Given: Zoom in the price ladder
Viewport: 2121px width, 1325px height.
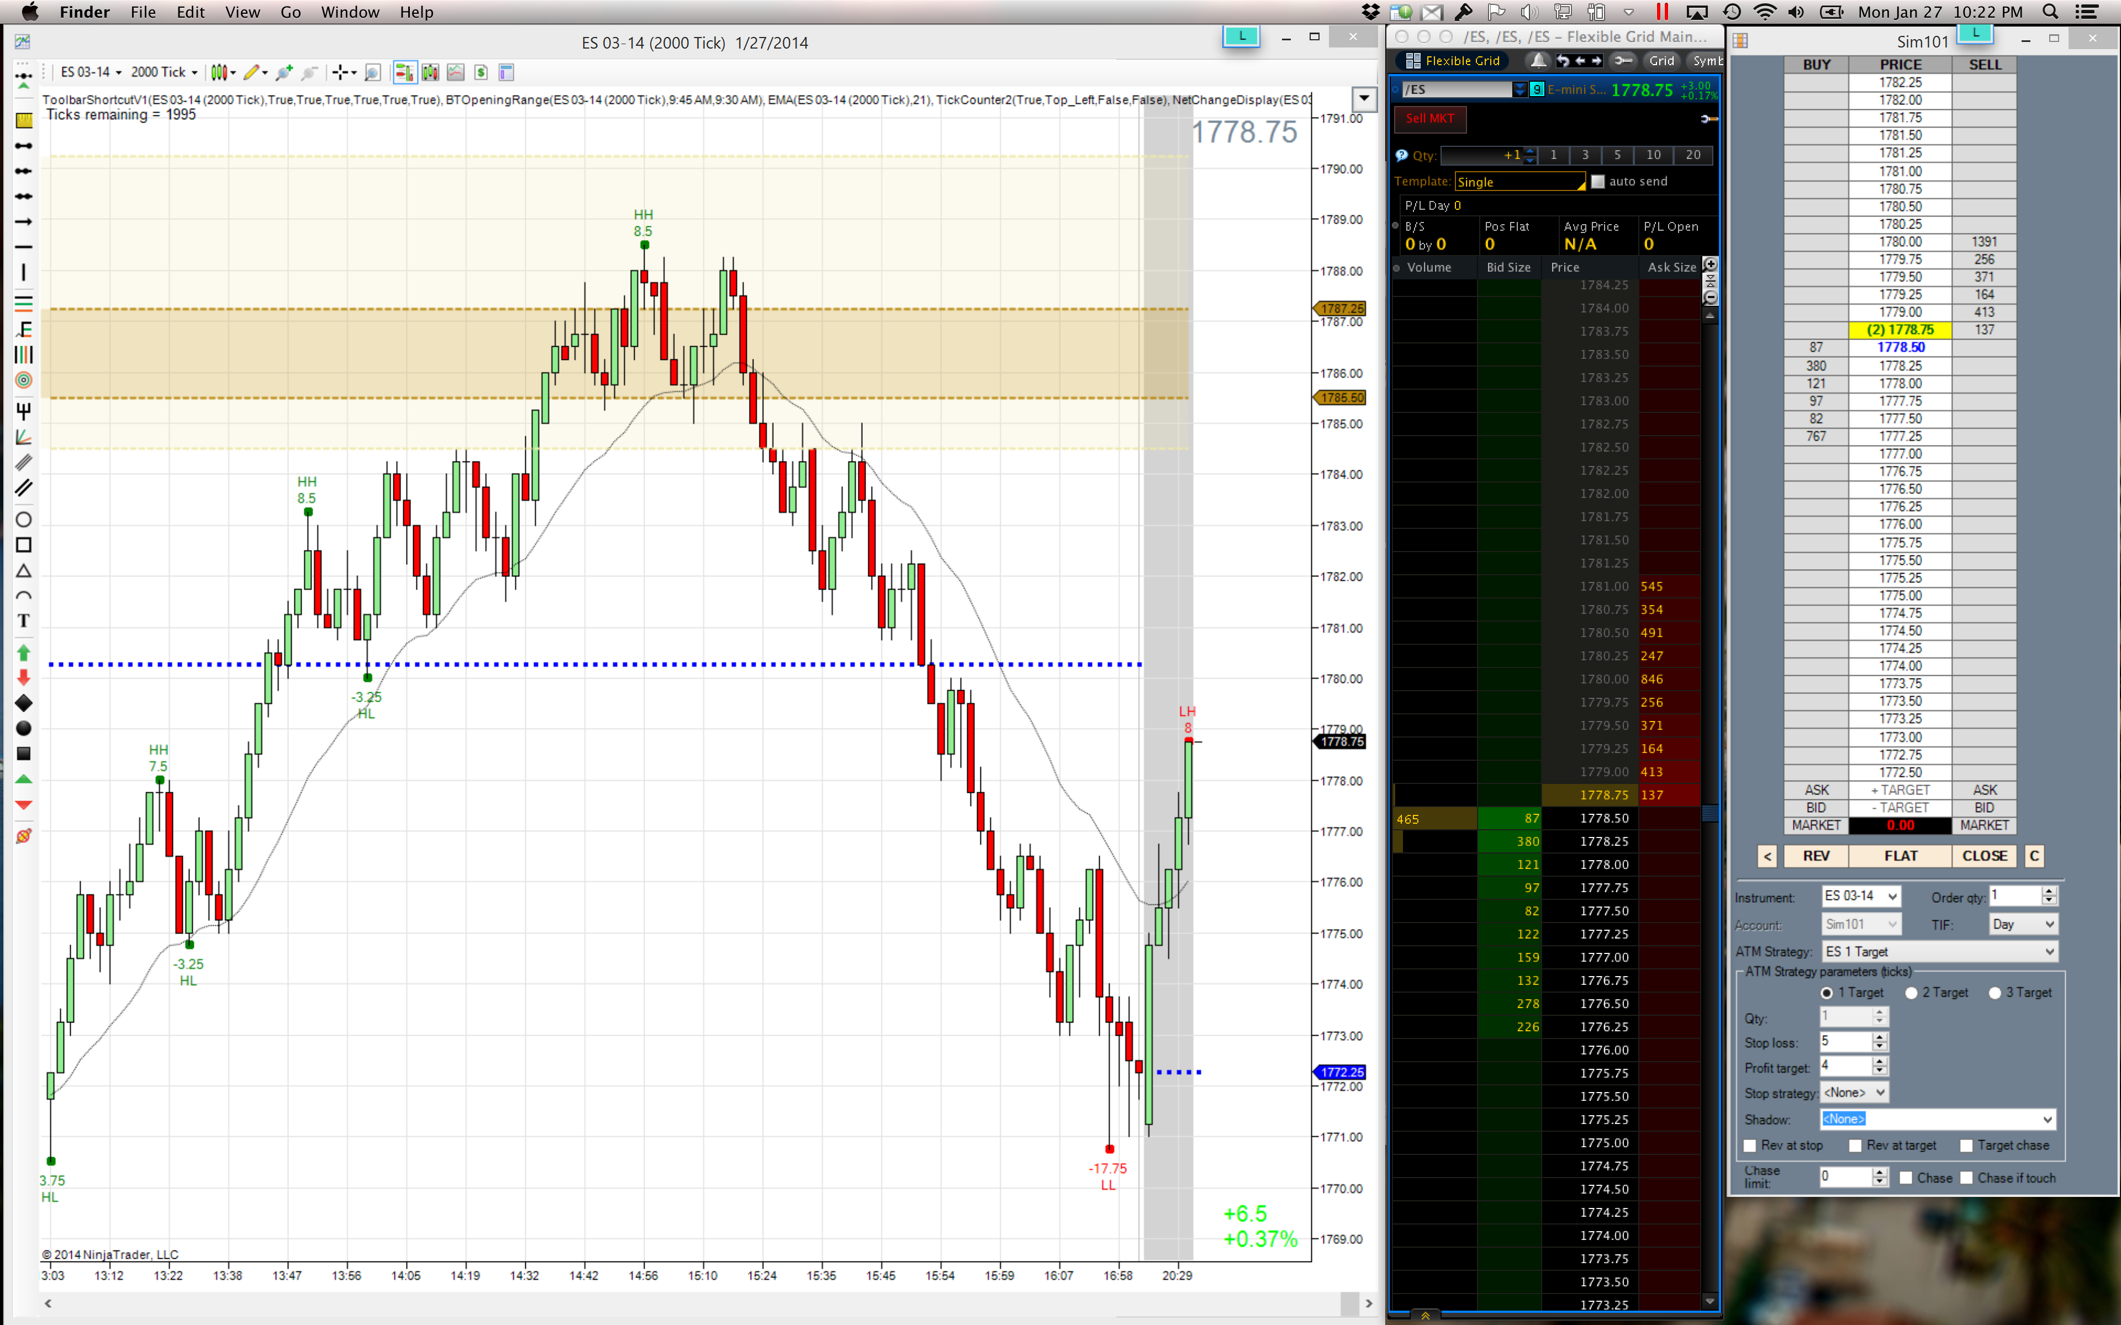Looking at the screenshot, I should [x=1710, y=264].
